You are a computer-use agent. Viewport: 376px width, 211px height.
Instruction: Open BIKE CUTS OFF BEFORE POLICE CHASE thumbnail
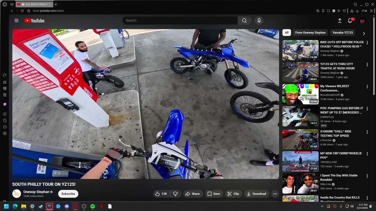click(x=300, y=50)
